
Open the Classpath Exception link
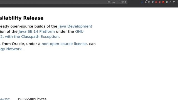[x=29, y=37]
